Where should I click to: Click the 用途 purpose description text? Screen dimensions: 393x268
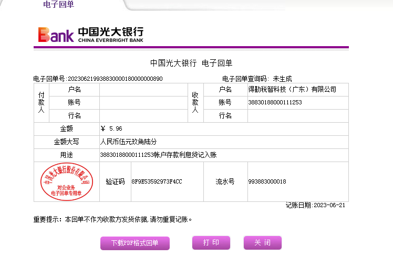158,155
